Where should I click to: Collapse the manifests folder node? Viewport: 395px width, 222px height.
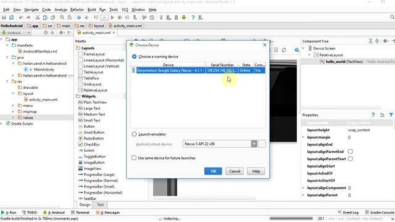coord(7,45)
